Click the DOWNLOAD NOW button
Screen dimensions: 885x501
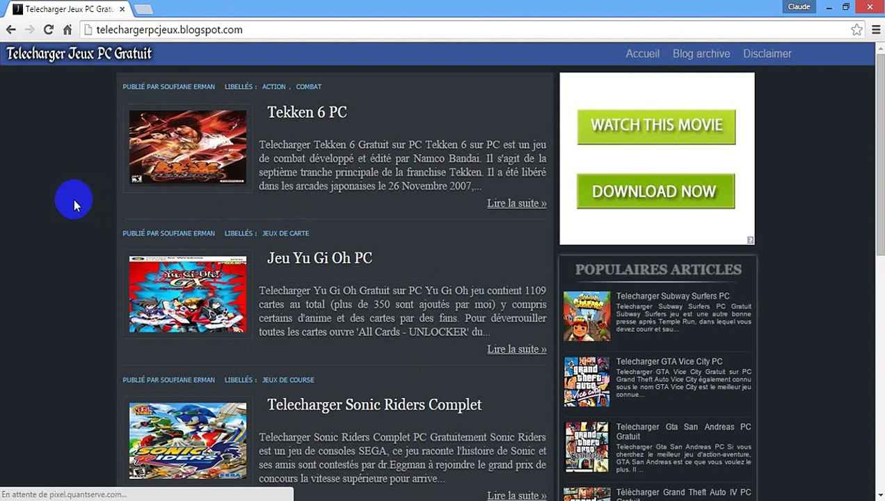(x=655, y=191)
